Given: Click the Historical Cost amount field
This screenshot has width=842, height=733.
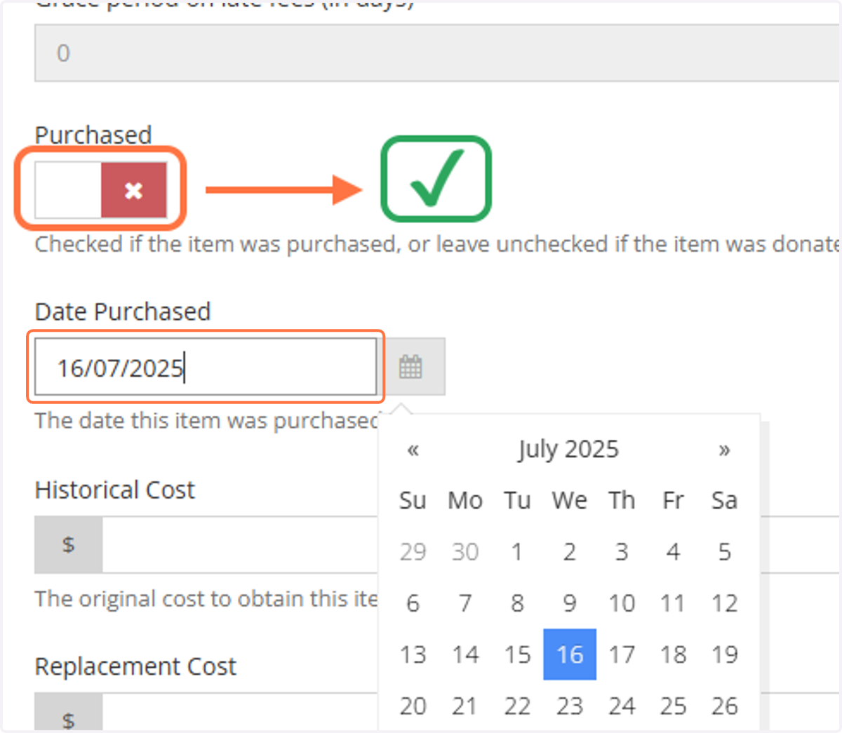Looking at the screenshot, I should (240, 545).
